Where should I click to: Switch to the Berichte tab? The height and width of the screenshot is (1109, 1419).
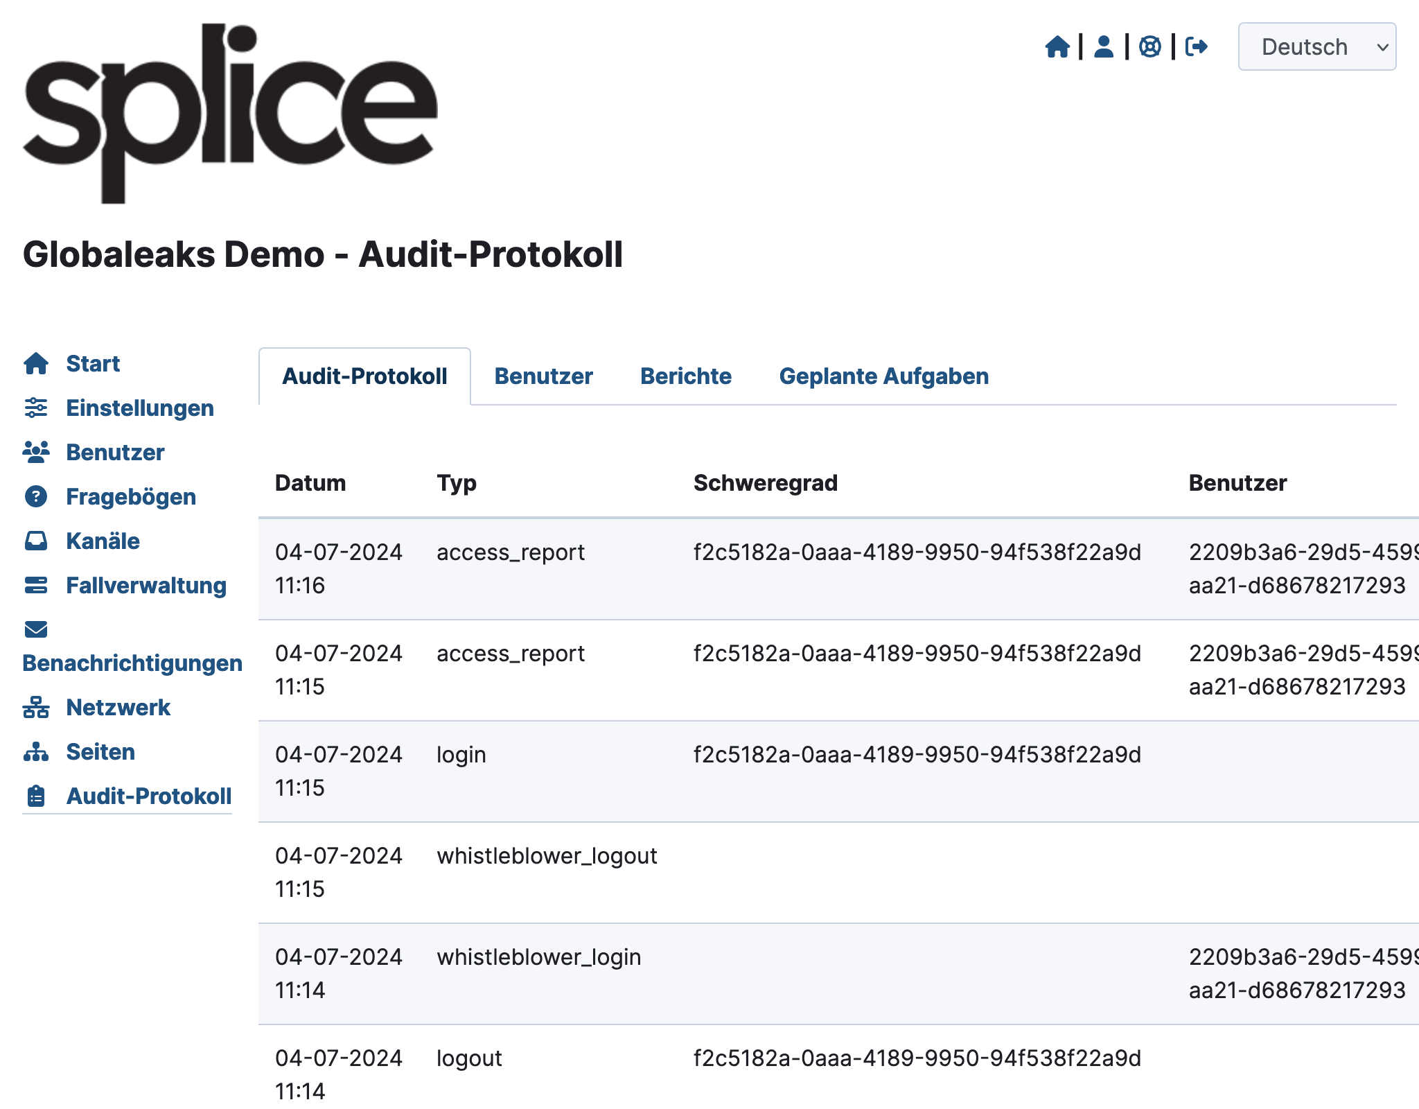[x=686, y=376]
